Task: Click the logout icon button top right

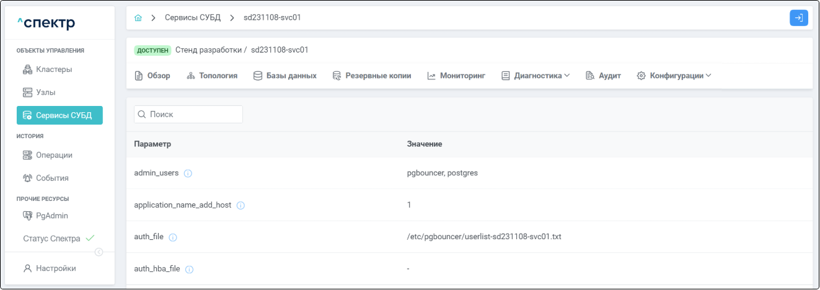Action: click(798, 18)
